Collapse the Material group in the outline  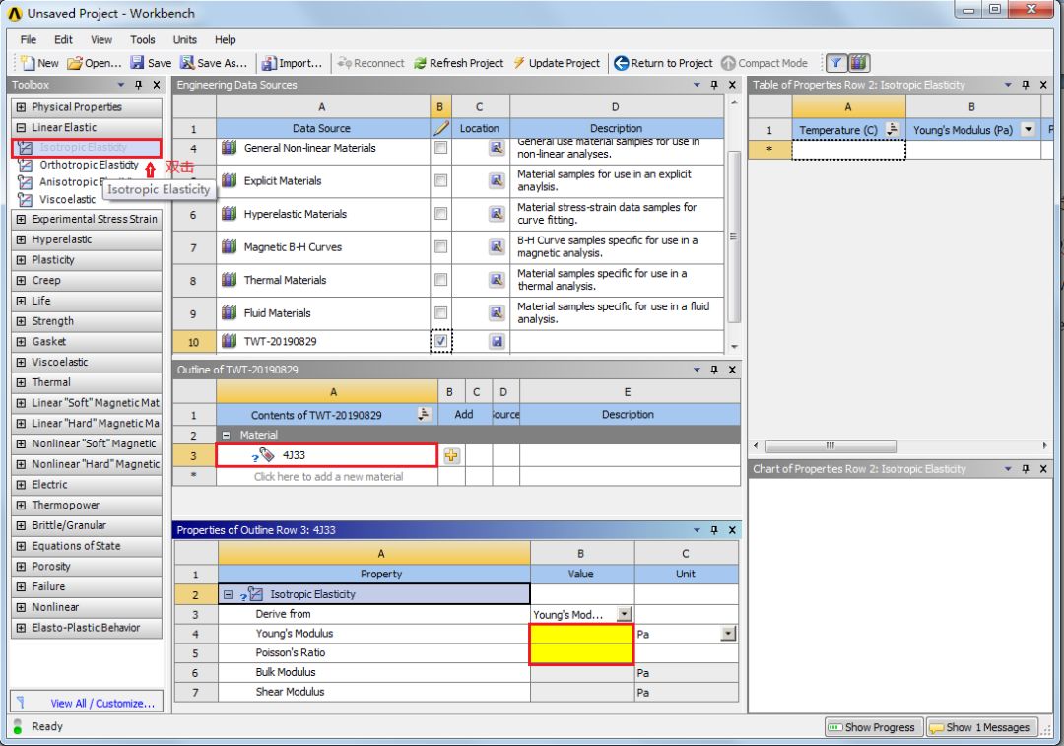pos(226,436)
